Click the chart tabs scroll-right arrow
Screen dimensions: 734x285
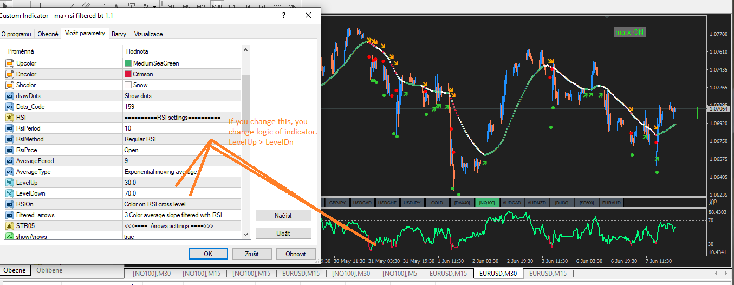pyautogui.click(x=727, y=274)
